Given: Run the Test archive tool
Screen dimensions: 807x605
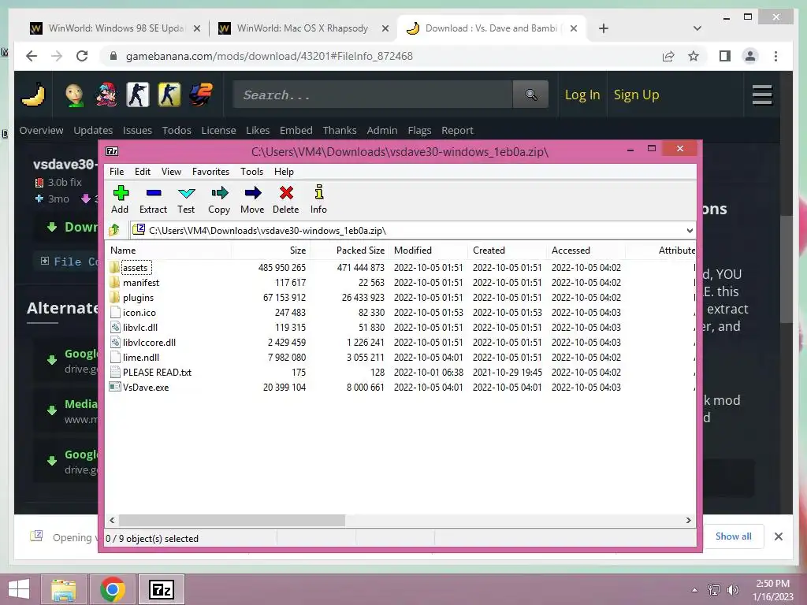Looking at the screenshot, I should pyautogui.click(x=186, y=199).
